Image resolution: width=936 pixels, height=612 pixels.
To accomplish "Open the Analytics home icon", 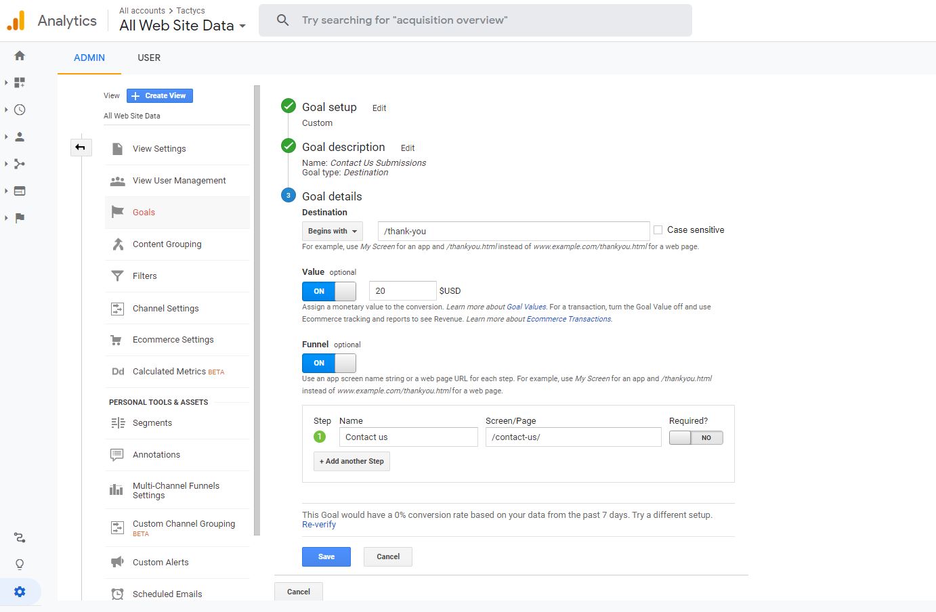I will [x=20, y=56].
